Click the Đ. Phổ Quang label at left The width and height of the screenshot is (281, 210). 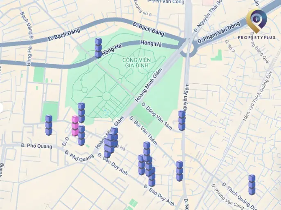(37, 146)
